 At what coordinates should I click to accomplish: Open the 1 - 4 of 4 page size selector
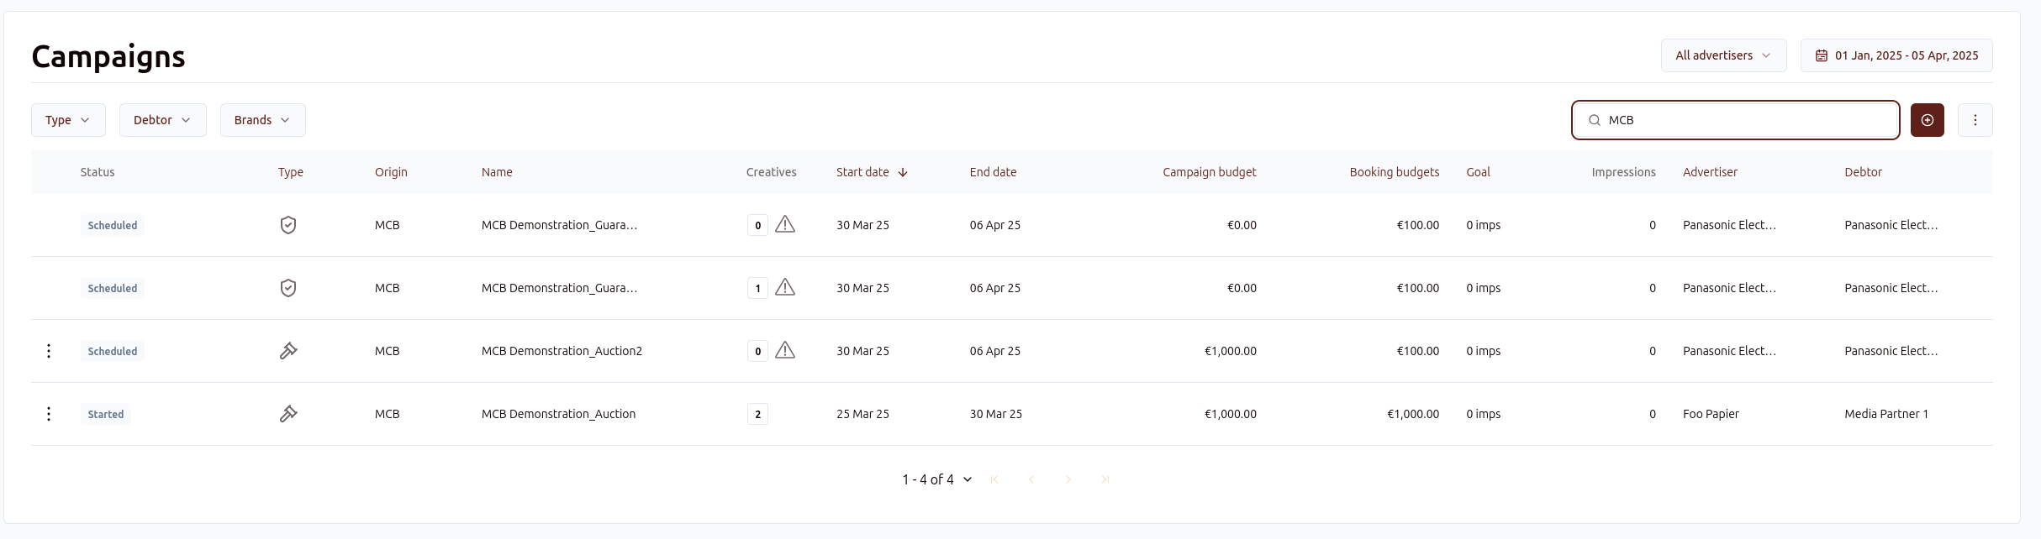coord(936,479)
